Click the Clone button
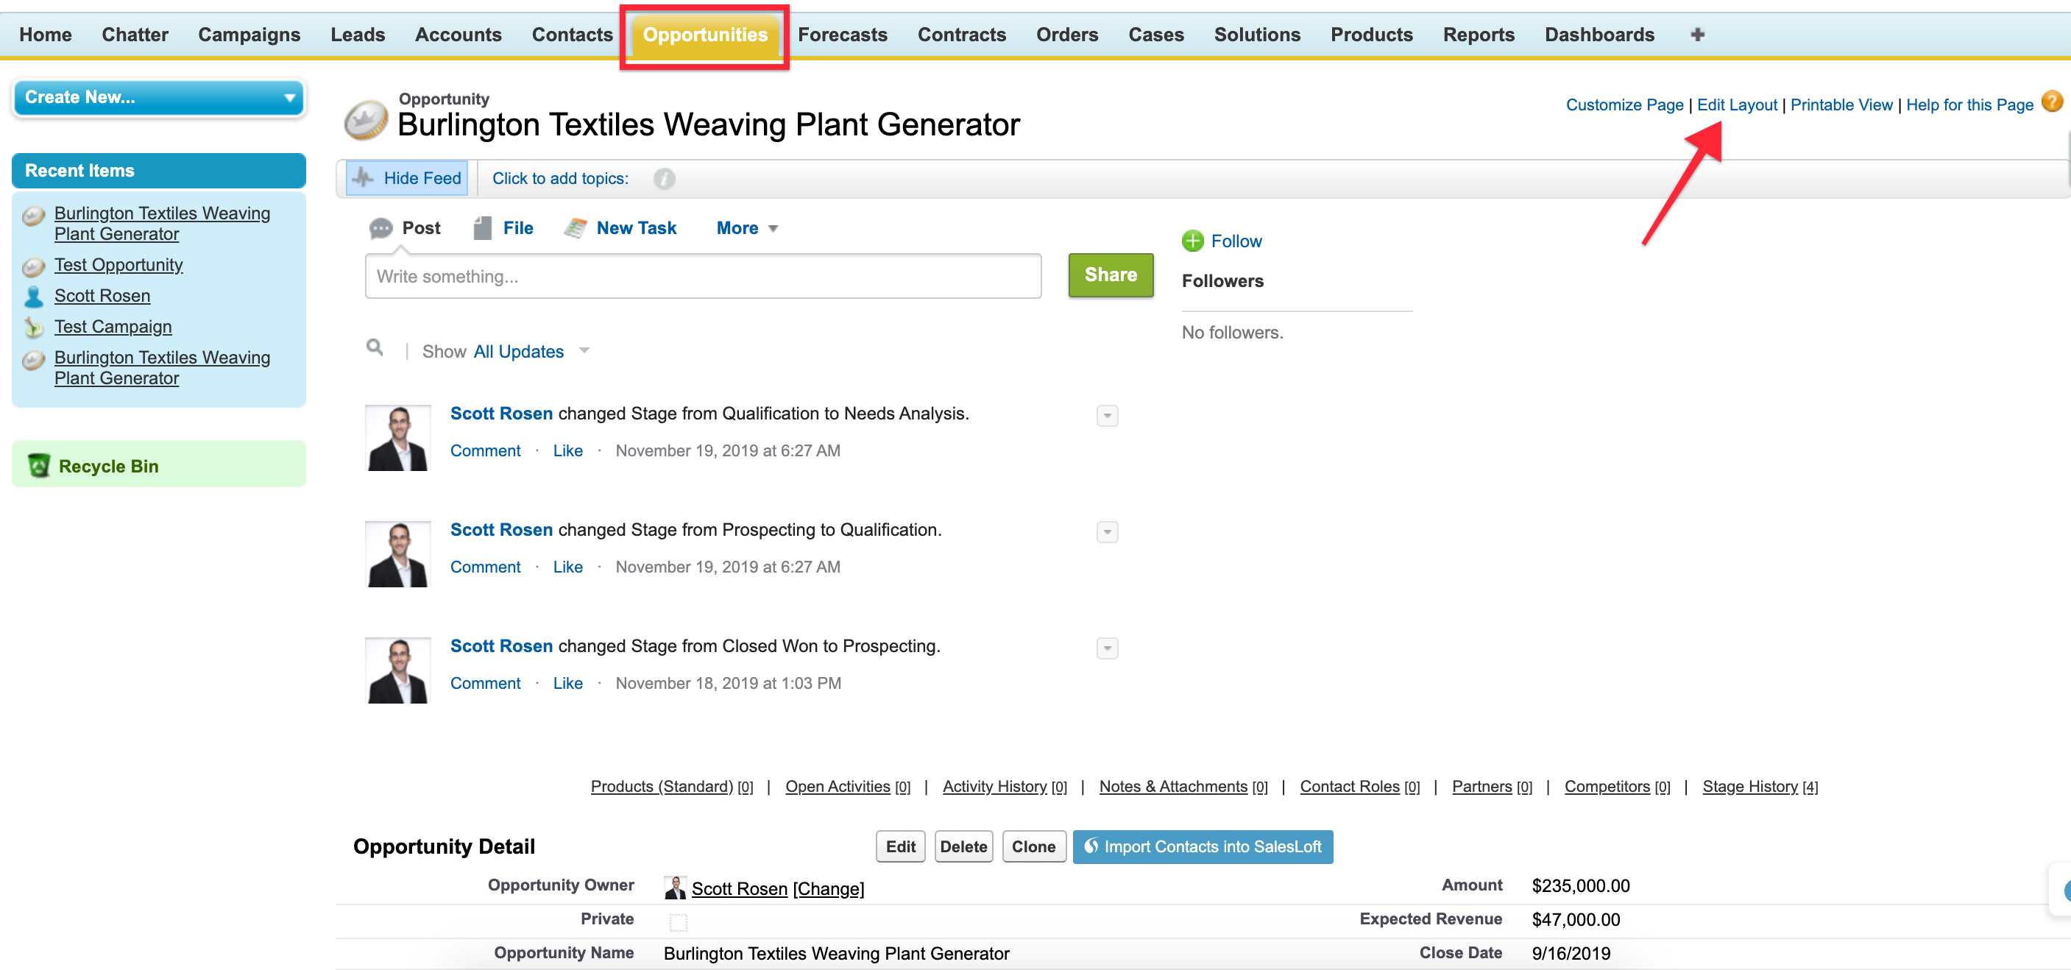 point(1033,846)
